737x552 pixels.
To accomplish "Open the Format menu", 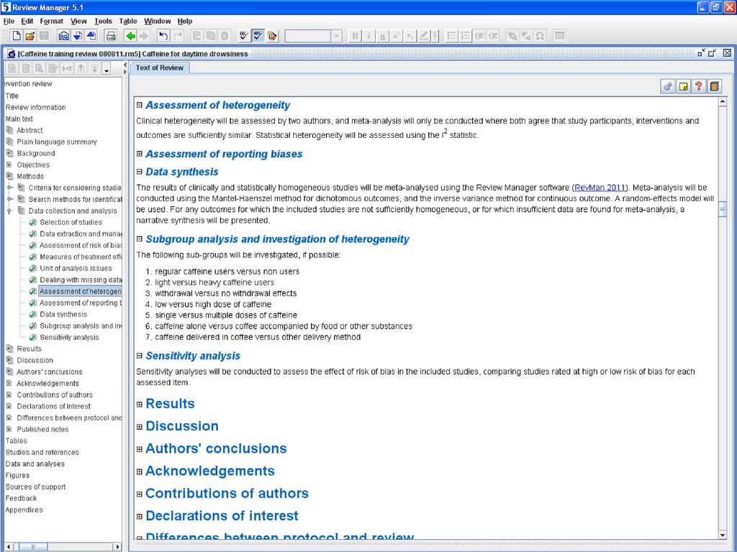I will 51,21.
